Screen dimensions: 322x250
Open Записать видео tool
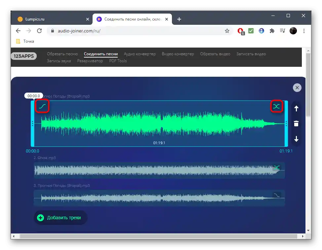tap(251, 54)
